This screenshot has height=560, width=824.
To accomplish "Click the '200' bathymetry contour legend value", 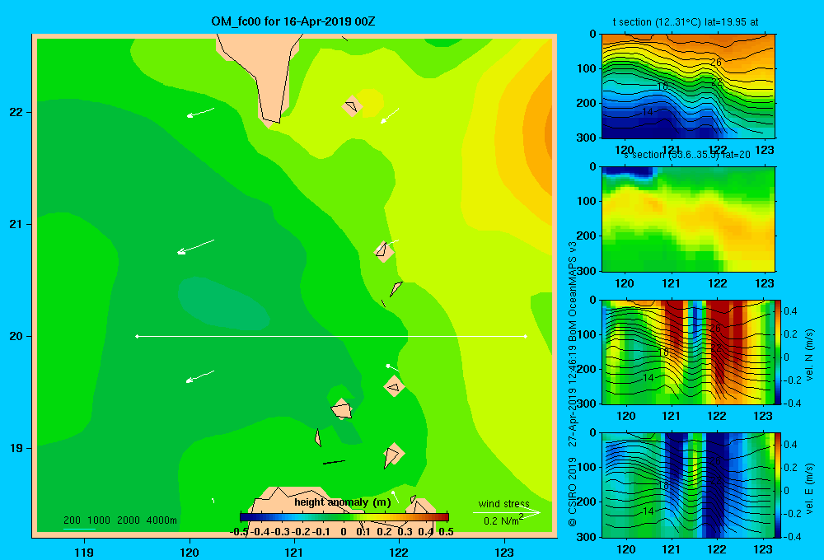I will coord(72,520).
